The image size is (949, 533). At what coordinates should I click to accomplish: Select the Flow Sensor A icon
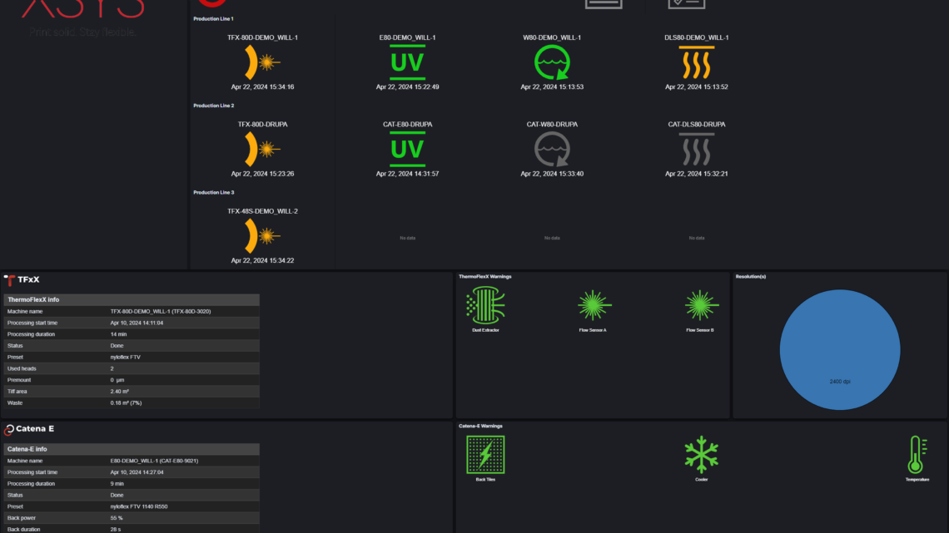coord(594,305)
